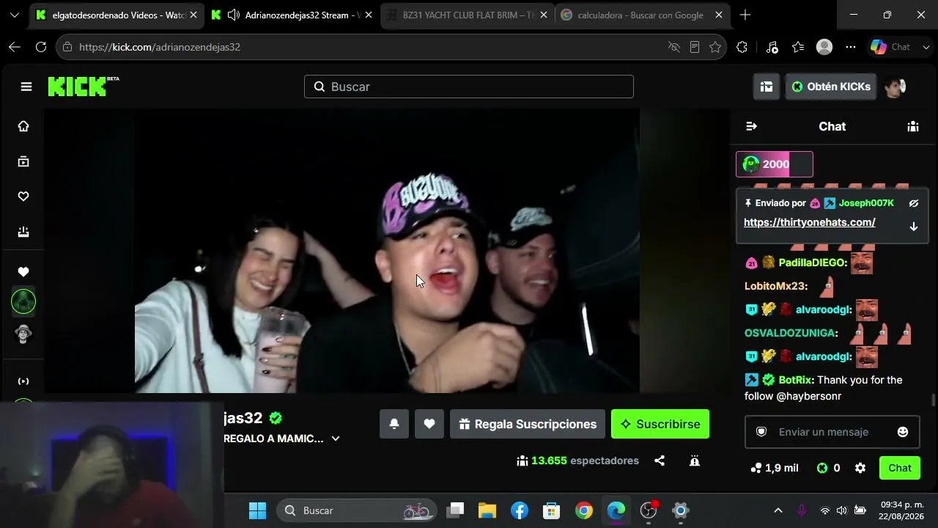This screenshot has width=938, height=528.
Task: Open File Explorer from the taskbar
Action: [x=487, y=510]
